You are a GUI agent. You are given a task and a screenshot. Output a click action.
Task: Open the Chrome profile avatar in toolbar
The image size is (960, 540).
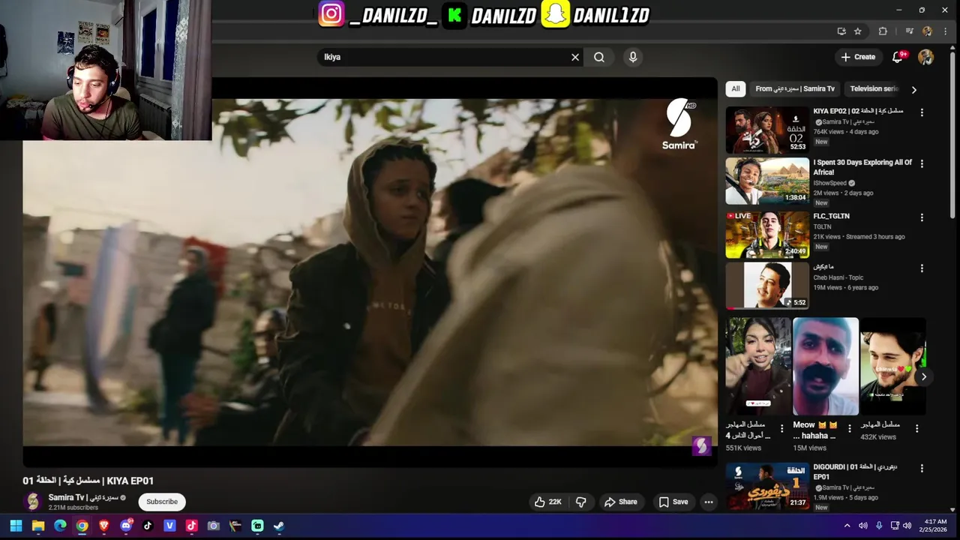coord(928,31)
